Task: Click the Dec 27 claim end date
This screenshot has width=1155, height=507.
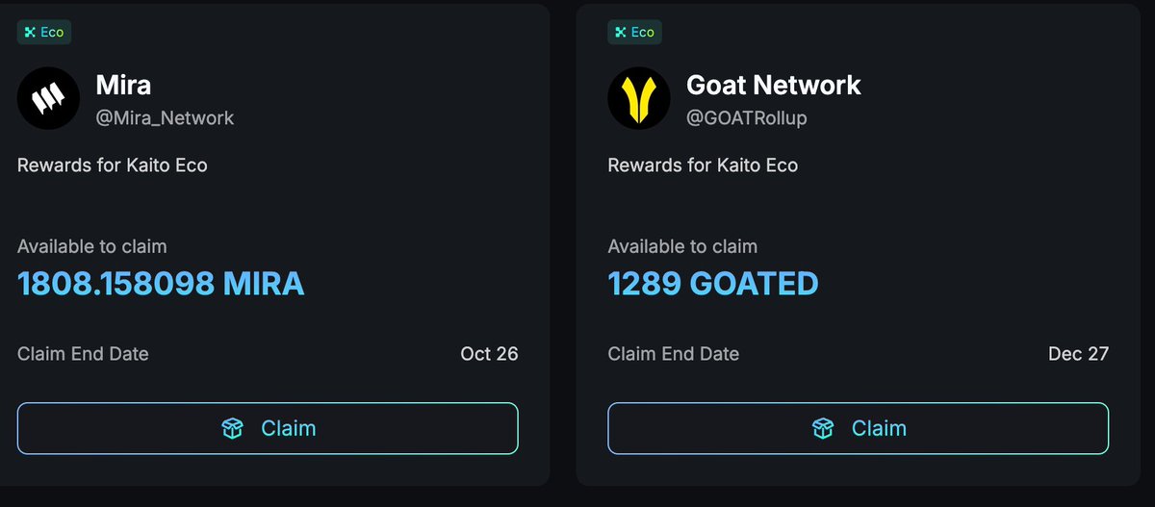Action: tap(1078, 354)
